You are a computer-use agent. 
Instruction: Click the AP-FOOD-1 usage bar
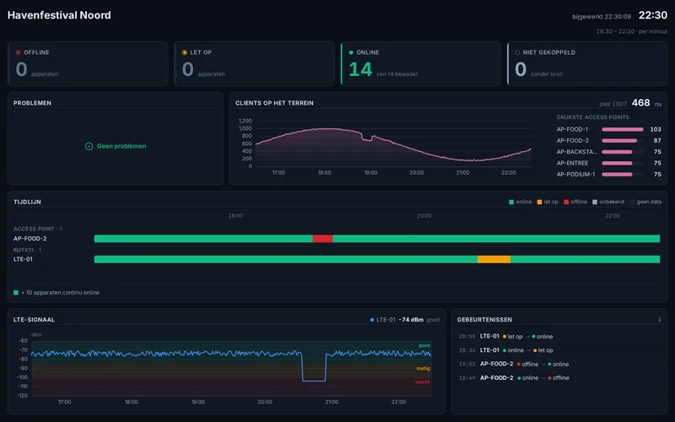tap(623, 130)
